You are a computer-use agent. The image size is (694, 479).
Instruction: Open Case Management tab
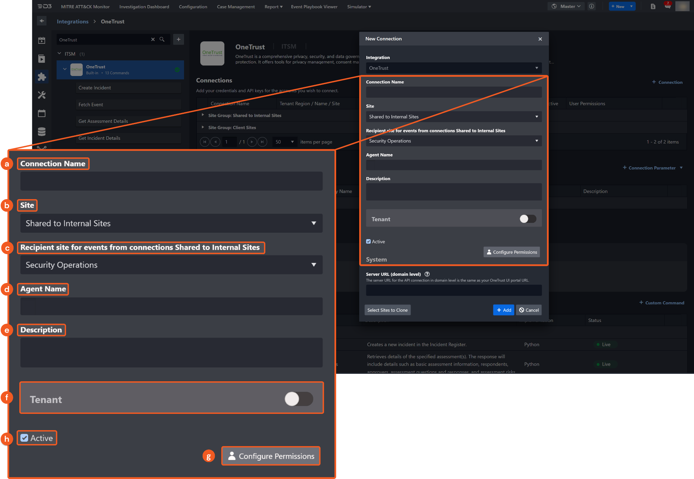coord(236,7)
